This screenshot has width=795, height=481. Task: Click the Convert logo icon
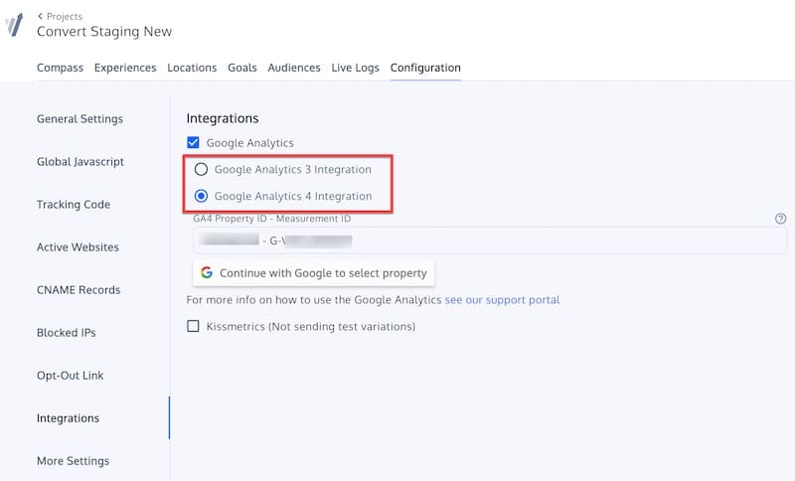coord(14,25)
